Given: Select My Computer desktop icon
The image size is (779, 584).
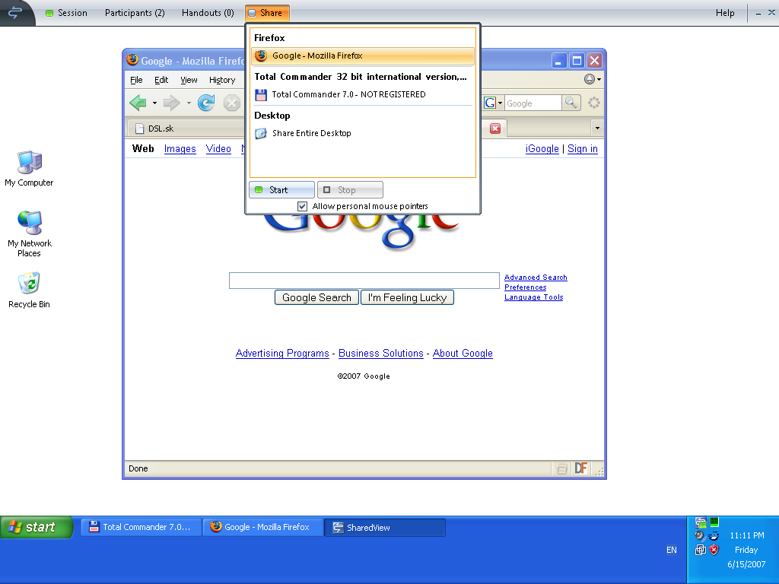Looking at the screenshot, I should pyautogui.click(x=29, y=168).
